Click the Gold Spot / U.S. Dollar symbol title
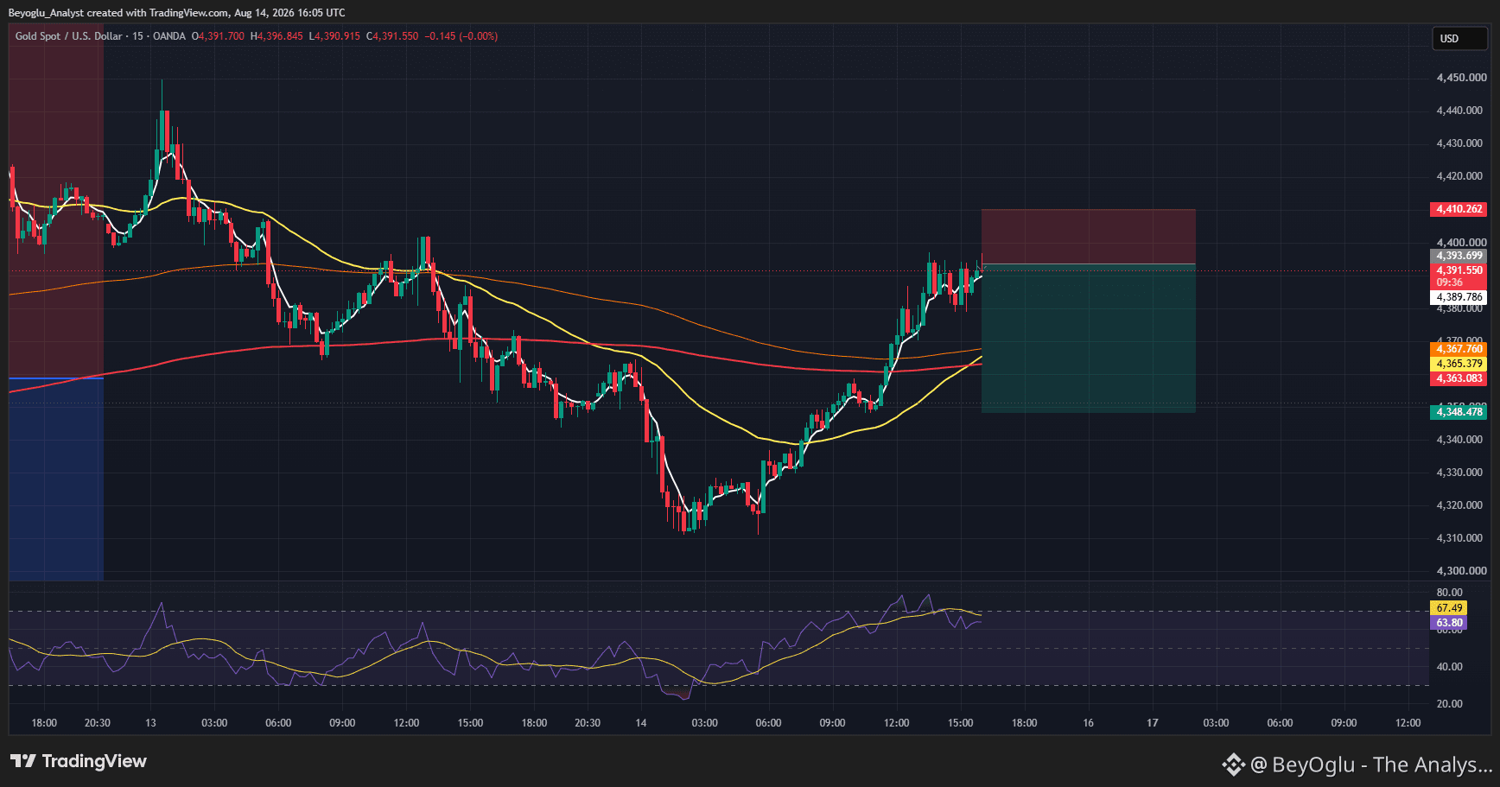This screenshot has height=787, width=1500. [x=68, y=36]
